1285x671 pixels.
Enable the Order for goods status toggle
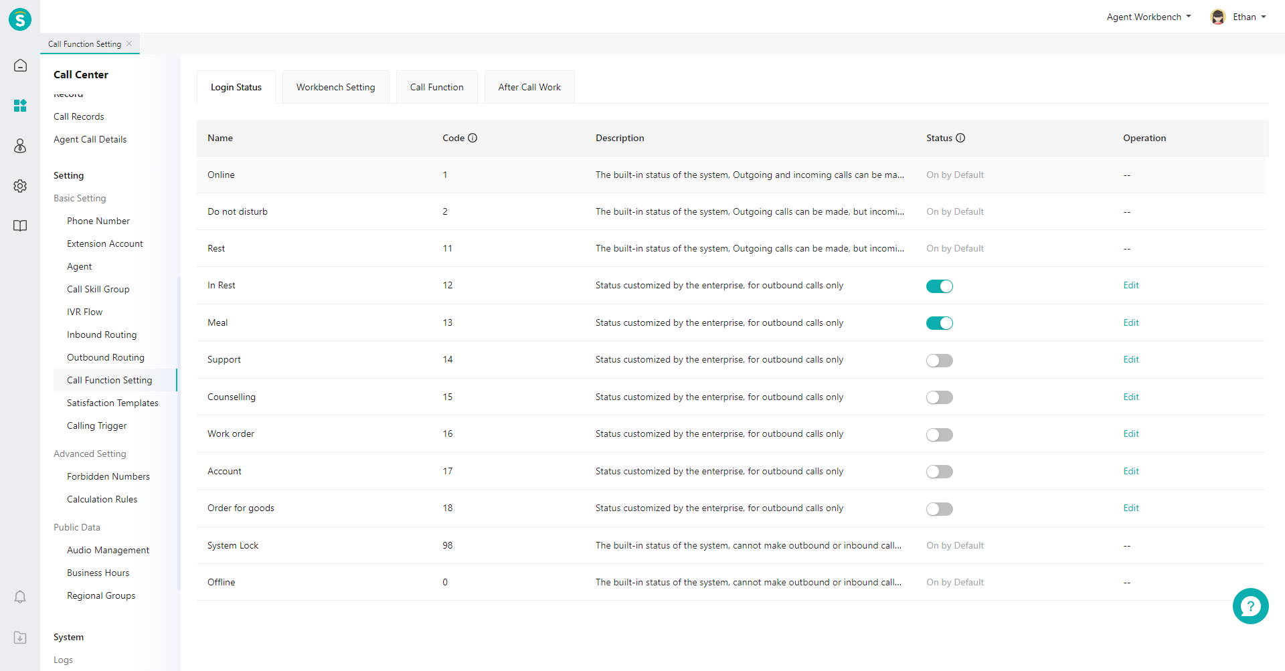[939, 509]
